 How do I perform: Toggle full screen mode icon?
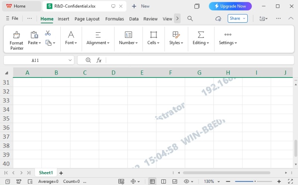point(291,181)
